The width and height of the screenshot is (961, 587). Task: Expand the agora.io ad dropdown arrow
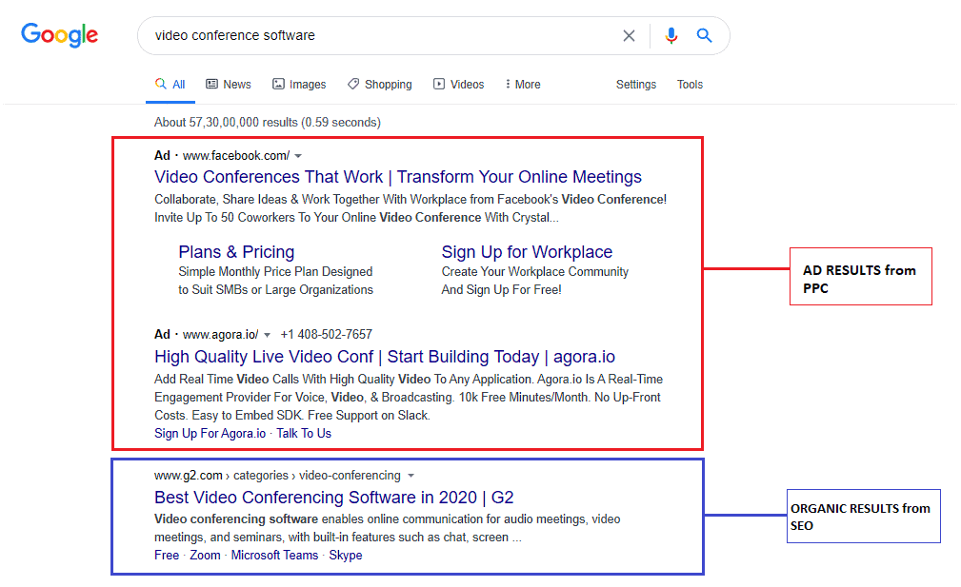[268, 335]
